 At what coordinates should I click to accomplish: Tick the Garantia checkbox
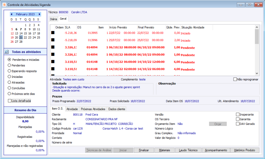[238, 119]
